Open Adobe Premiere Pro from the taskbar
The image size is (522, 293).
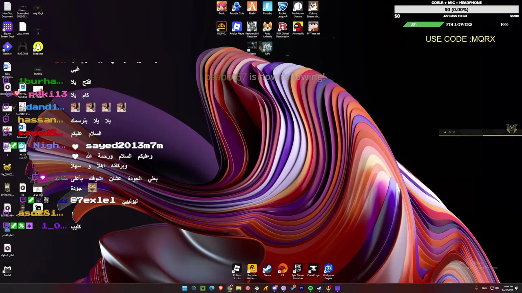coord(301,288)
